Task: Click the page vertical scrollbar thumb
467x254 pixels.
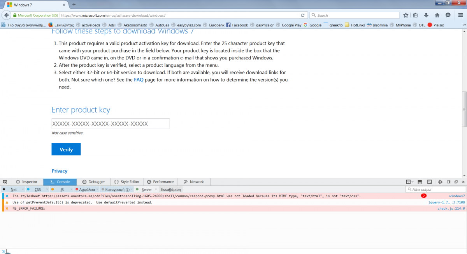Action: [464, 109]
